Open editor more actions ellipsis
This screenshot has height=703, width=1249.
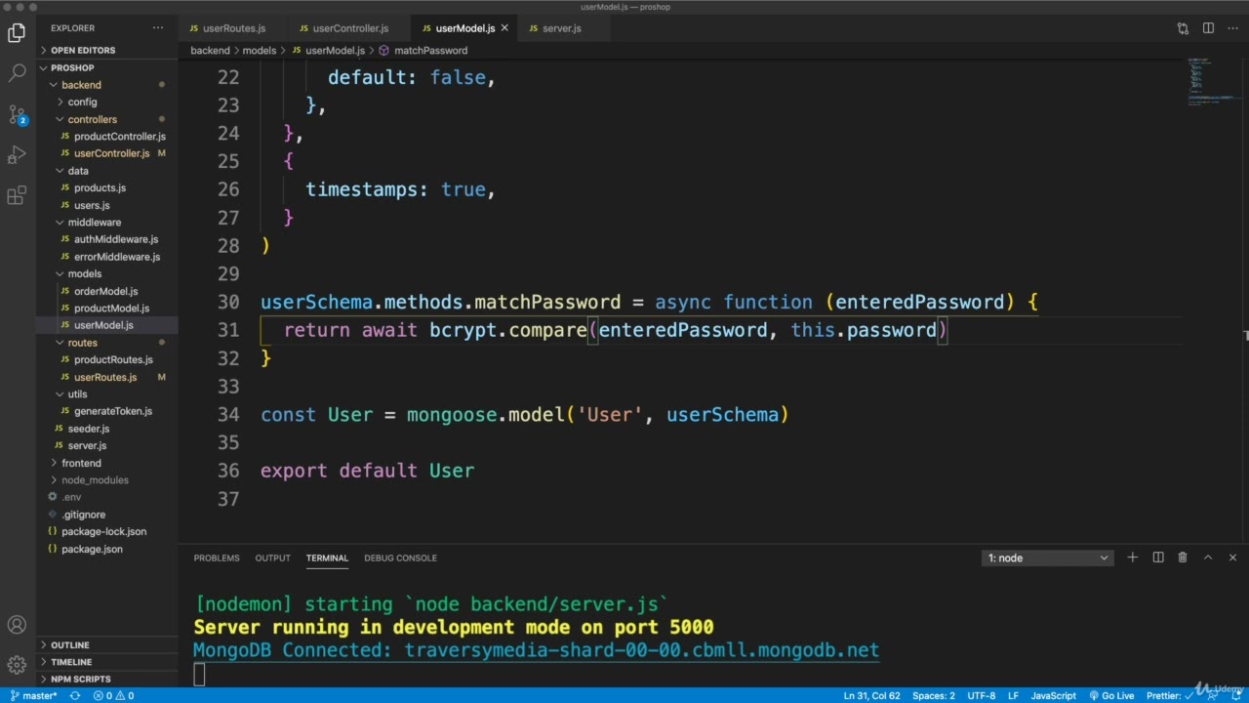[1232, 28]
